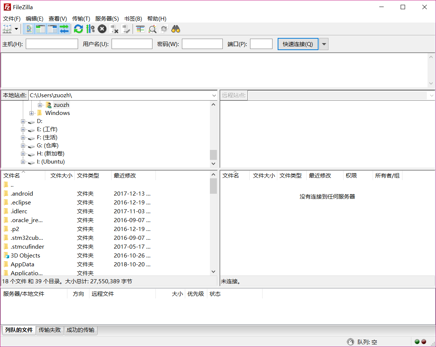Search remote files with the binoculars icon
This screenshot has width=436, height=347.
[x=176, y=29]
